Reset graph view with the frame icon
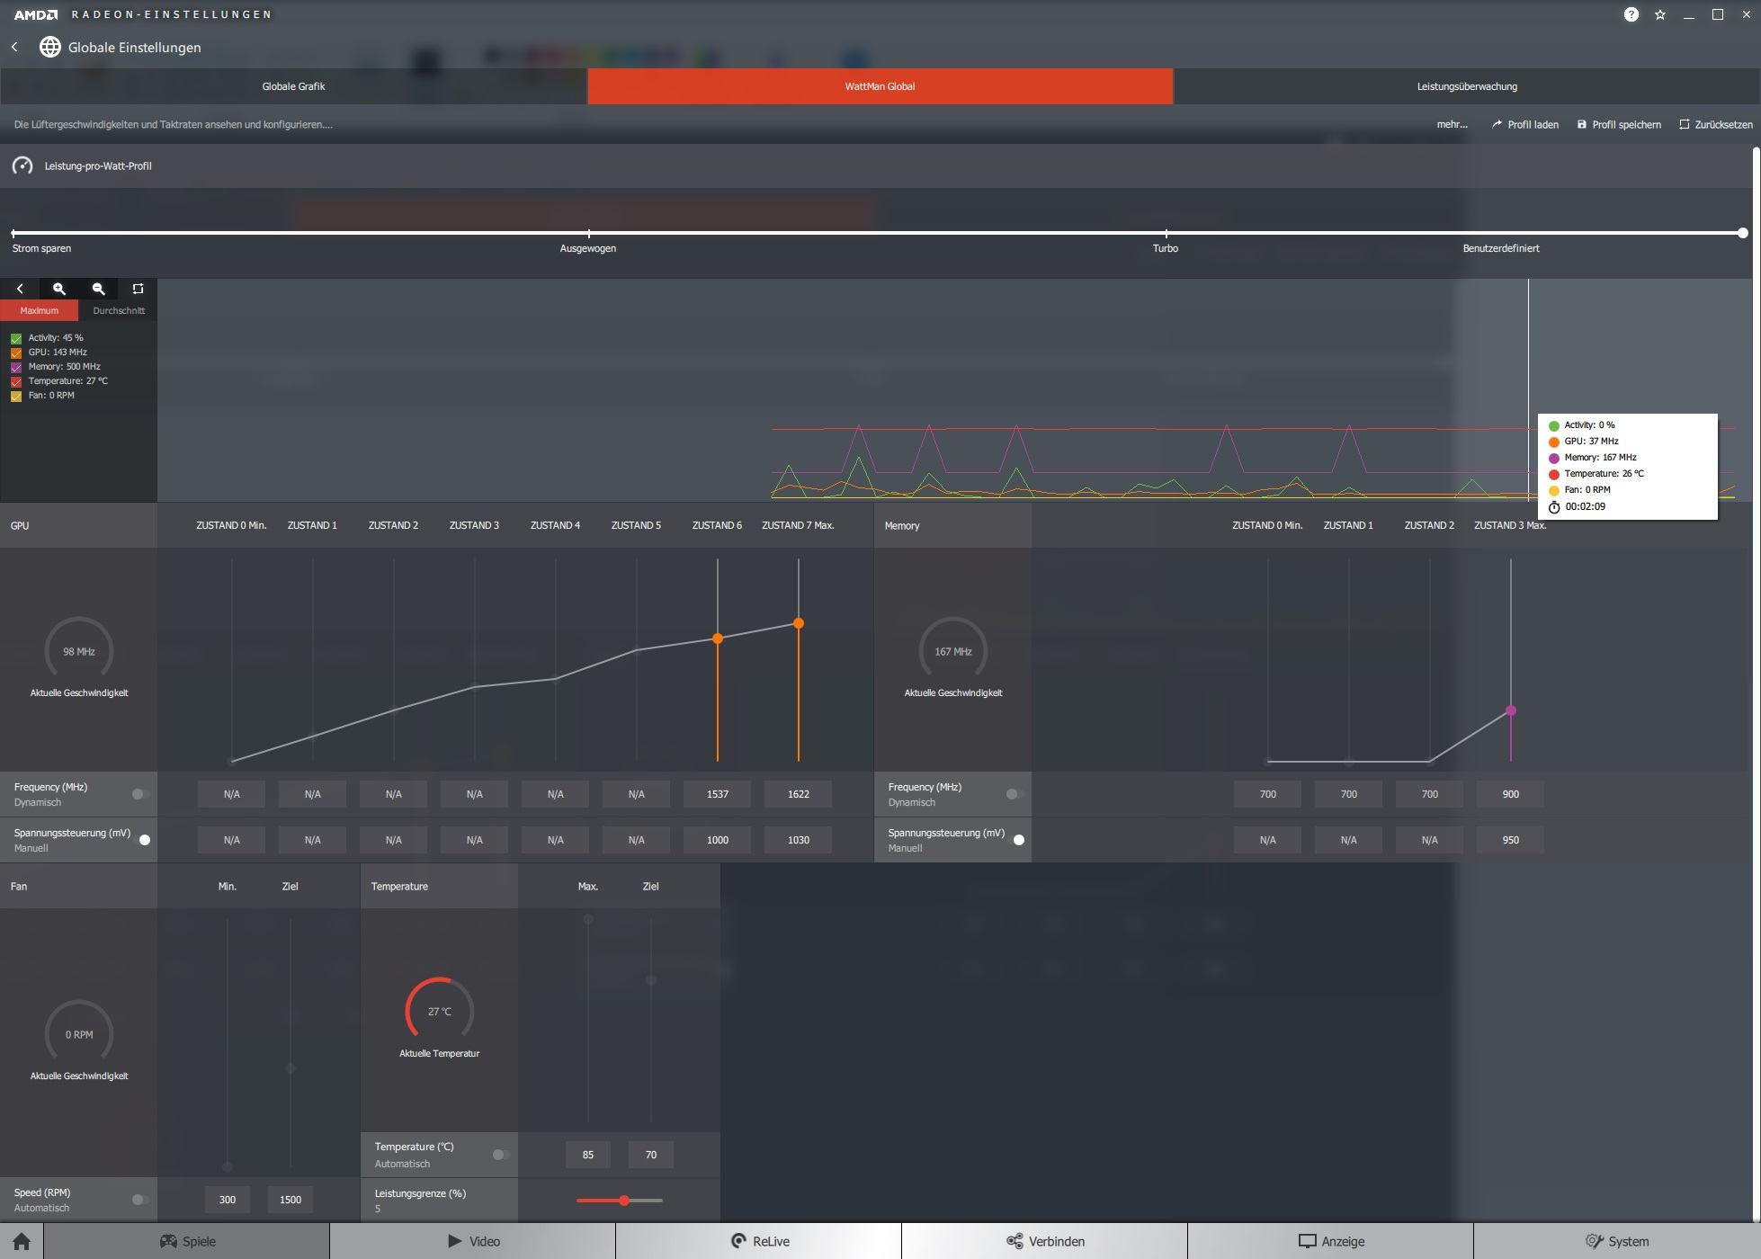 coord(138,289)
